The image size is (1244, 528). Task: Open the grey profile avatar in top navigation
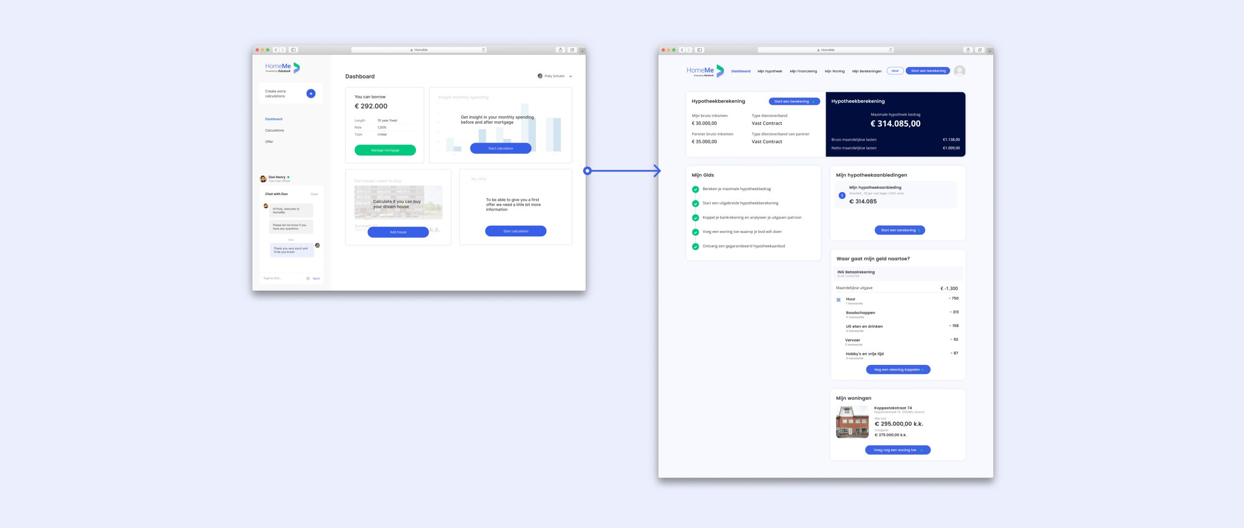coord(959,71)
